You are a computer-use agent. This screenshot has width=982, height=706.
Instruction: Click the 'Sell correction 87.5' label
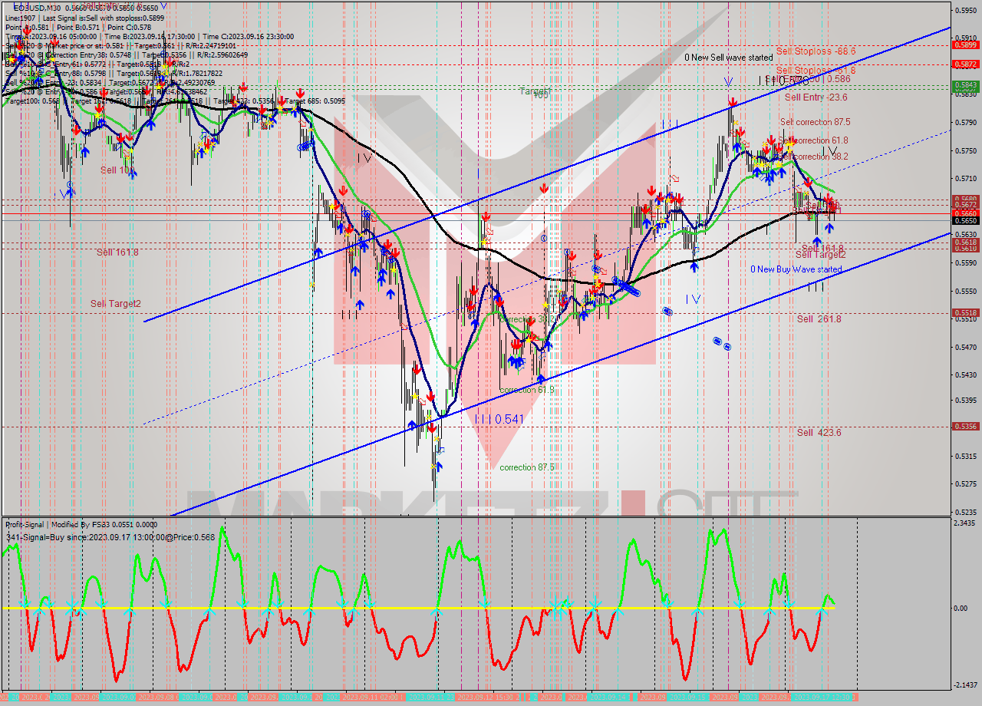coord(815,122)
